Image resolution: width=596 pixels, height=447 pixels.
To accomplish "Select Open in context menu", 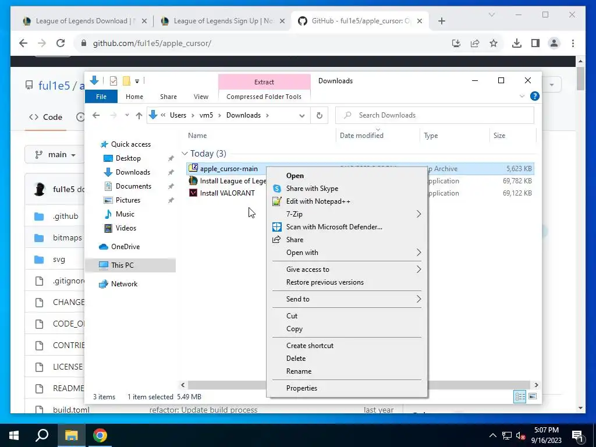I will [x=295, y=176].
